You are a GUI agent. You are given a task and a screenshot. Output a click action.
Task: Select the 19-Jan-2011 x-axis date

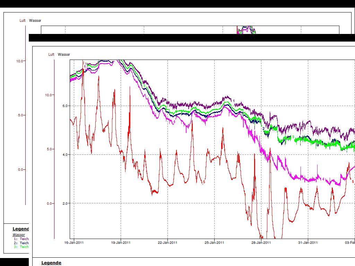(x=121, y=243)
